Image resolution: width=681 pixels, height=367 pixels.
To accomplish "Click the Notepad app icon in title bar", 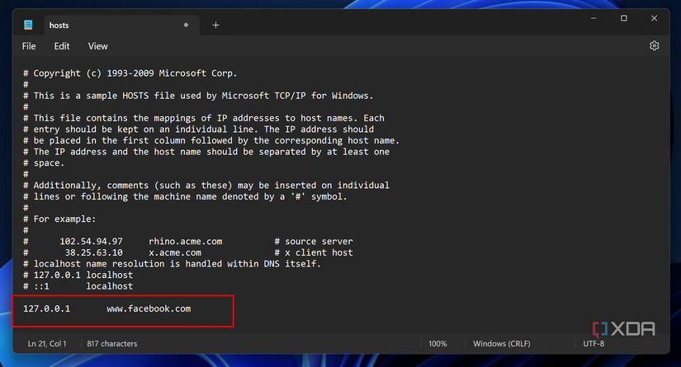I will tap(28, 25).
